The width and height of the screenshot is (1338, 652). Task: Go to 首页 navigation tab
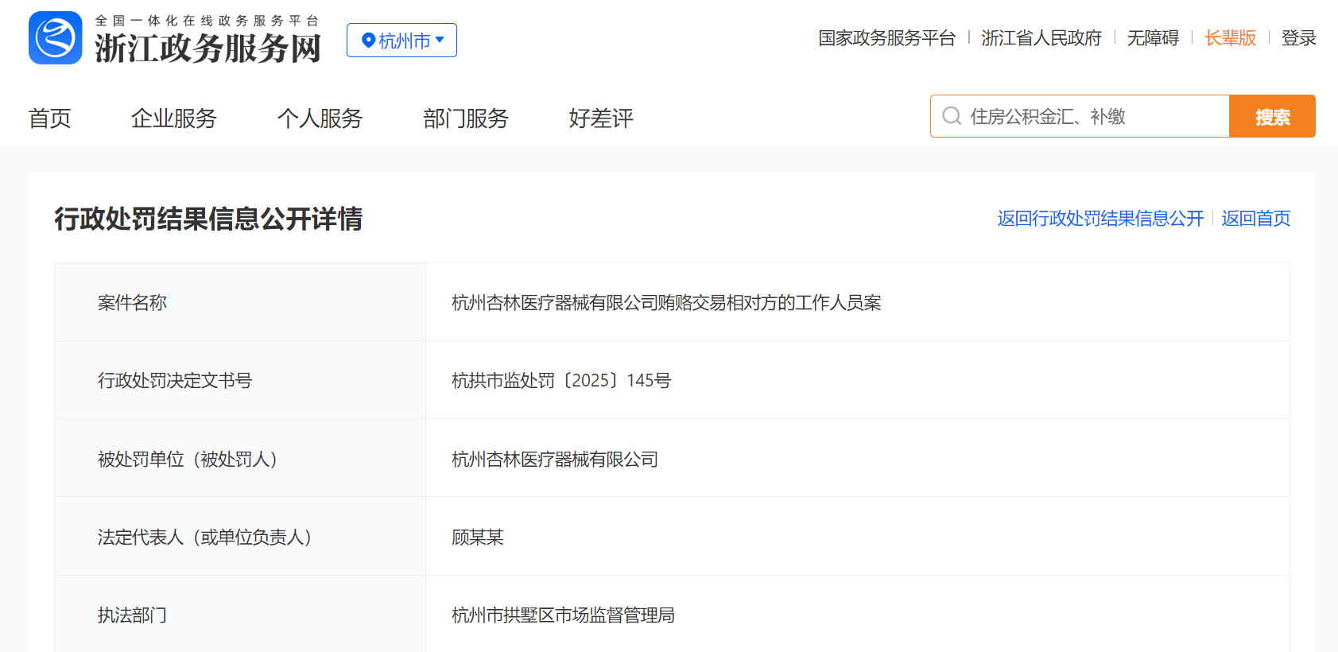click(x=50, y=118)
